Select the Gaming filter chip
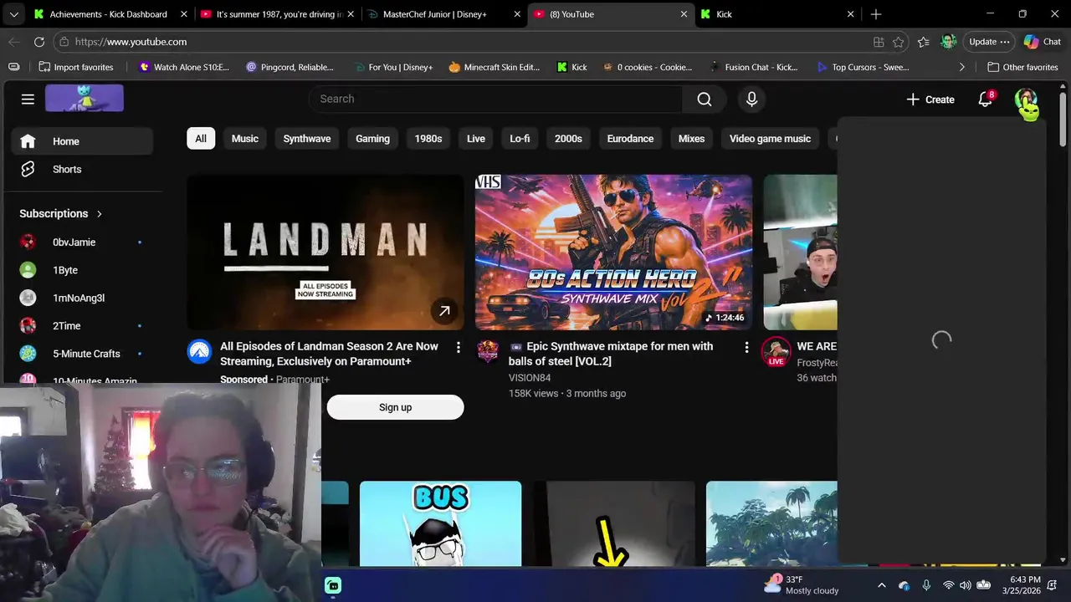This screenshot has height=602, width=1071. 372,139
